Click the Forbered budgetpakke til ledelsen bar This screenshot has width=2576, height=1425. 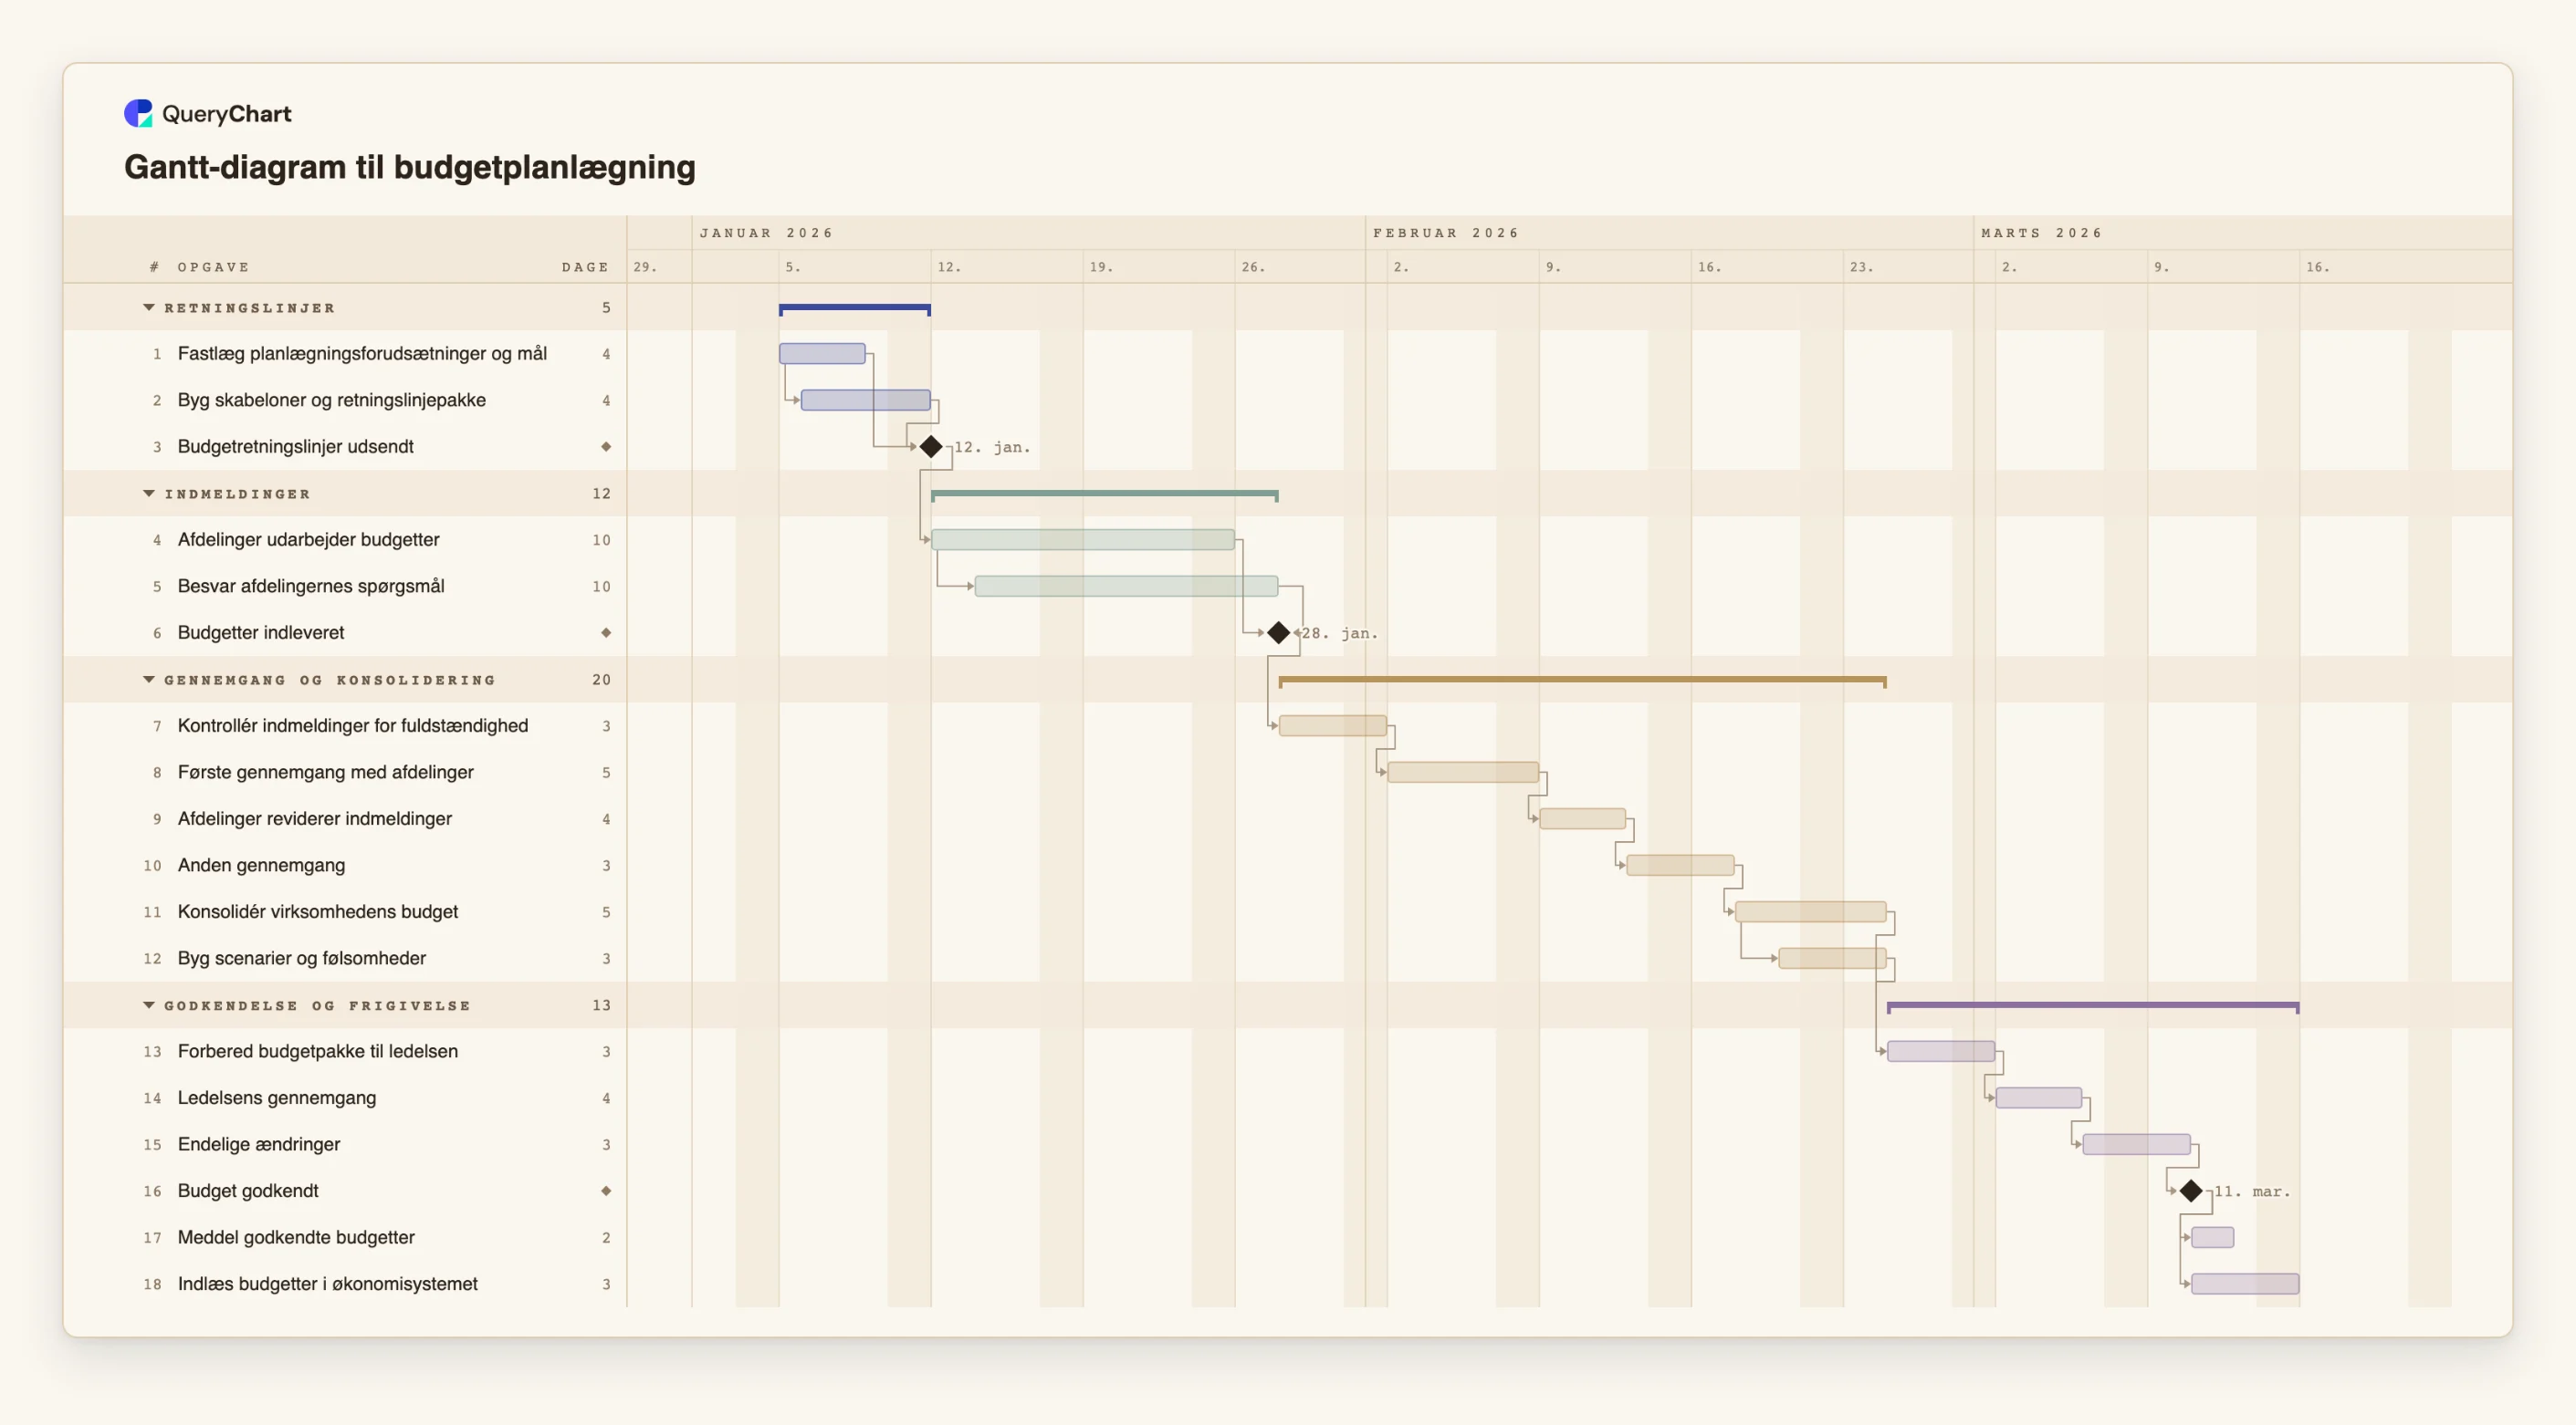(x=1941, y=1051)
